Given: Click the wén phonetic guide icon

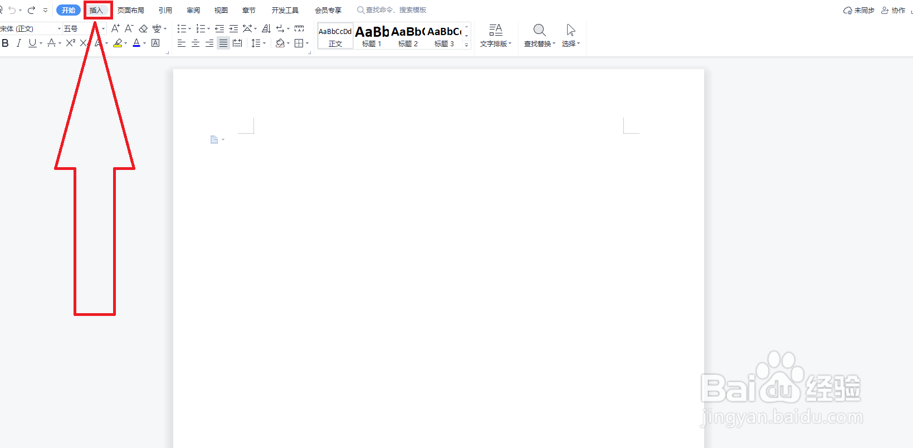Looking at the screenshot, I should pyautogui.click(x=157, y=28).
